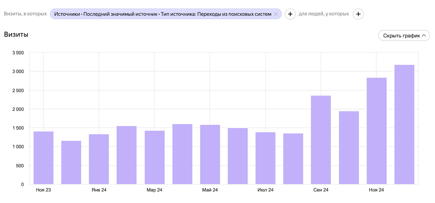435x203 pixels.
Task: Select the Май 24 visits bar
Action: tap(210, 154)
